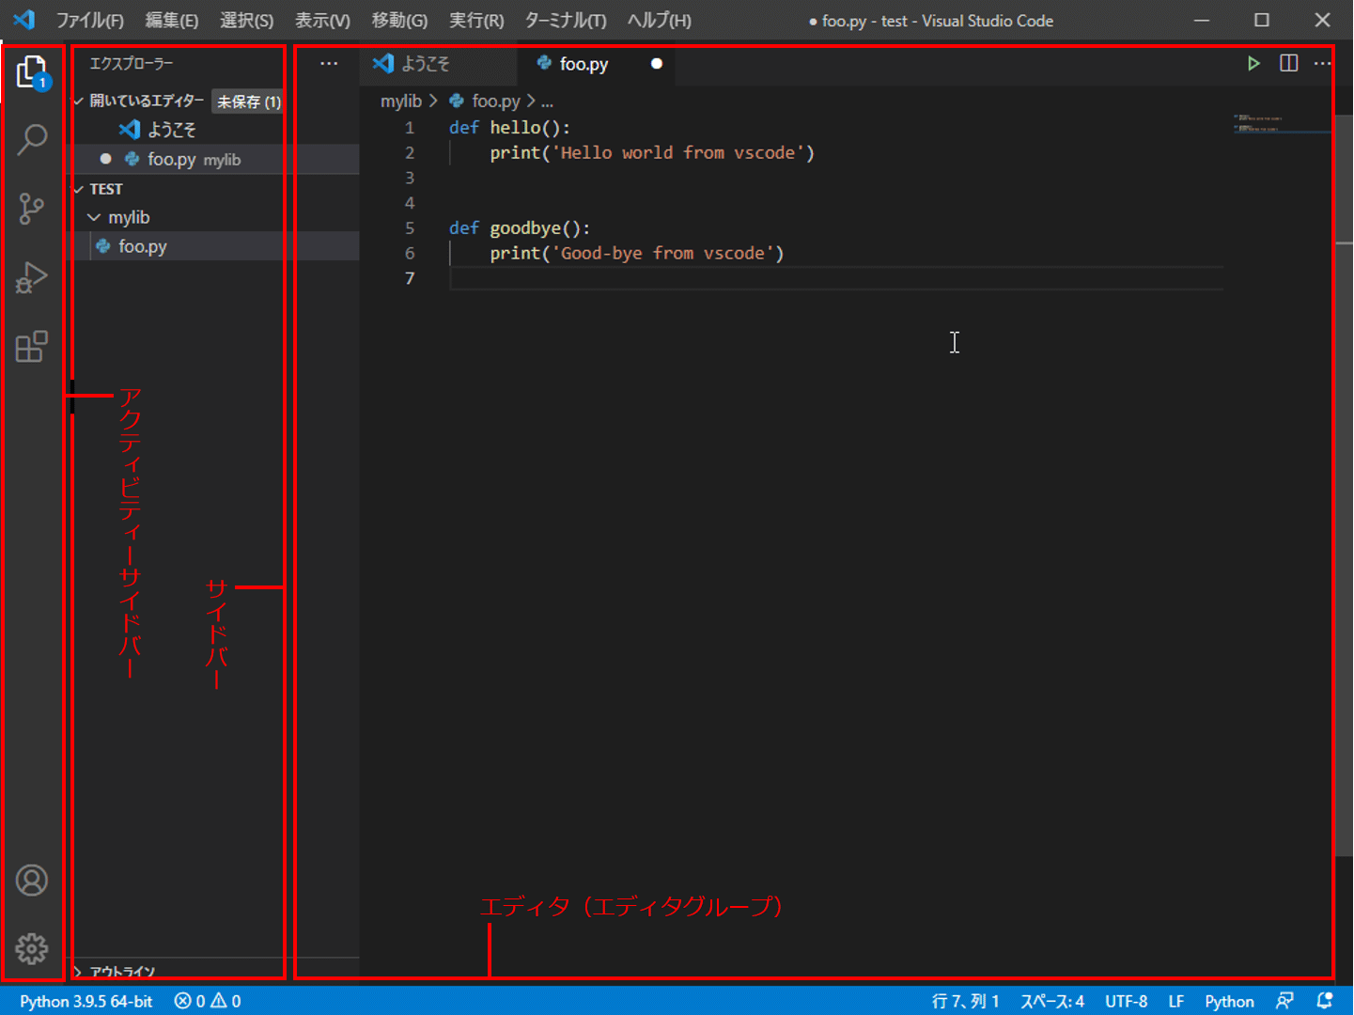Click the Python 3.9.5 64-bit interpreter selector
1354x1015 pixels.
coord(86,1002)
